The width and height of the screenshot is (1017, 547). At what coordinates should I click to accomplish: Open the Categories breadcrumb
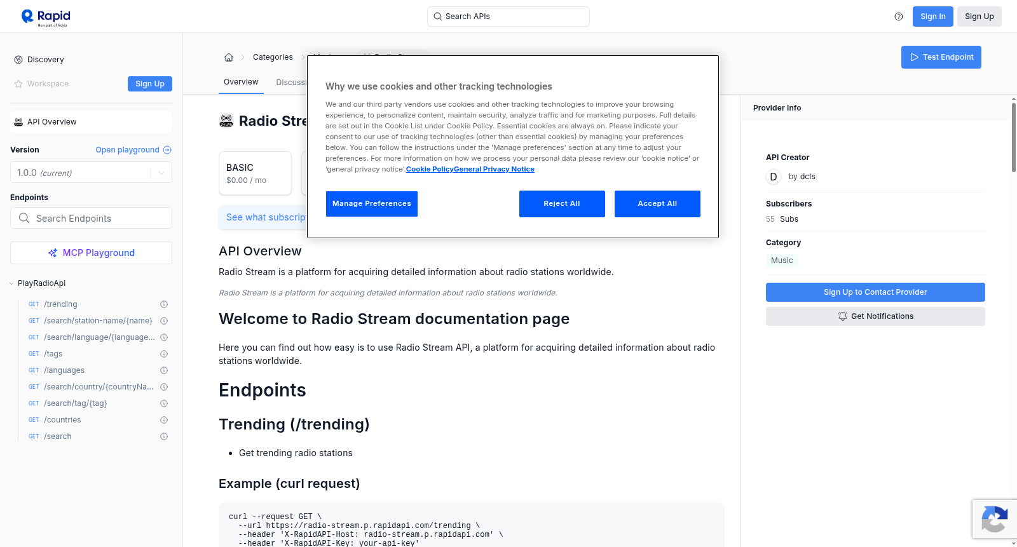point(273,57)
